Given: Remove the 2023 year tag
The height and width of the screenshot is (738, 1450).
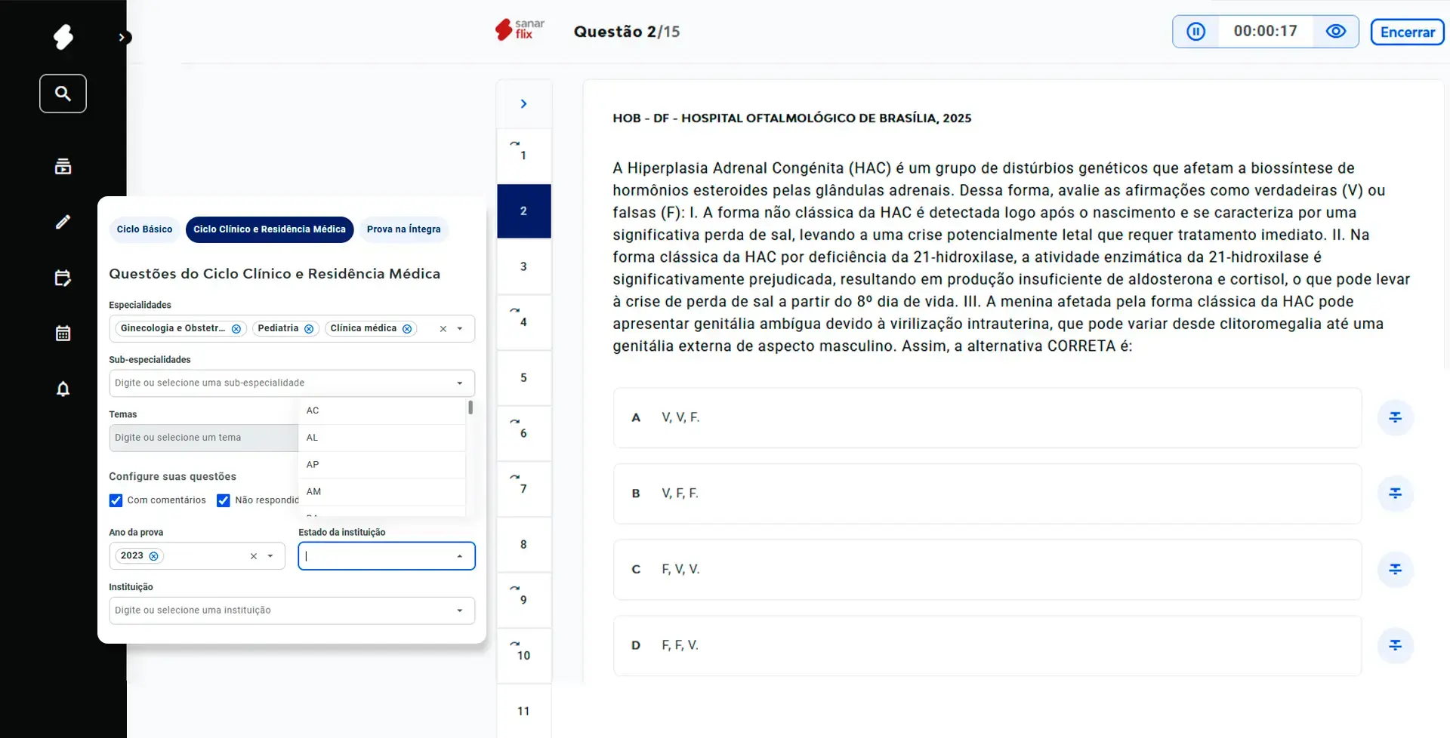Looking at the screenshot, I should click(154, 556).
